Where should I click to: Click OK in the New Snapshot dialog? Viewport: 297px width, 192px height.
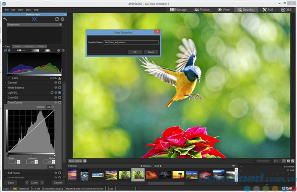click(134, 52)
